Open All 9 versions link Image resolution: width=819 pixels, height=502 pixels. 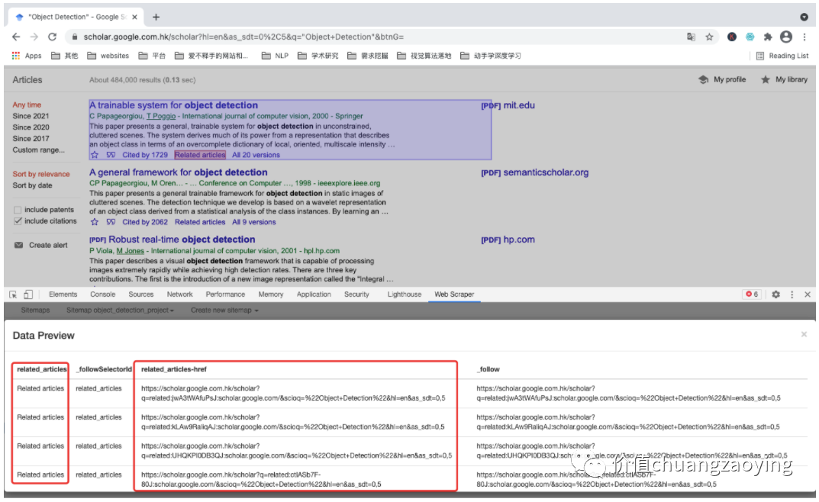(254, 222)
